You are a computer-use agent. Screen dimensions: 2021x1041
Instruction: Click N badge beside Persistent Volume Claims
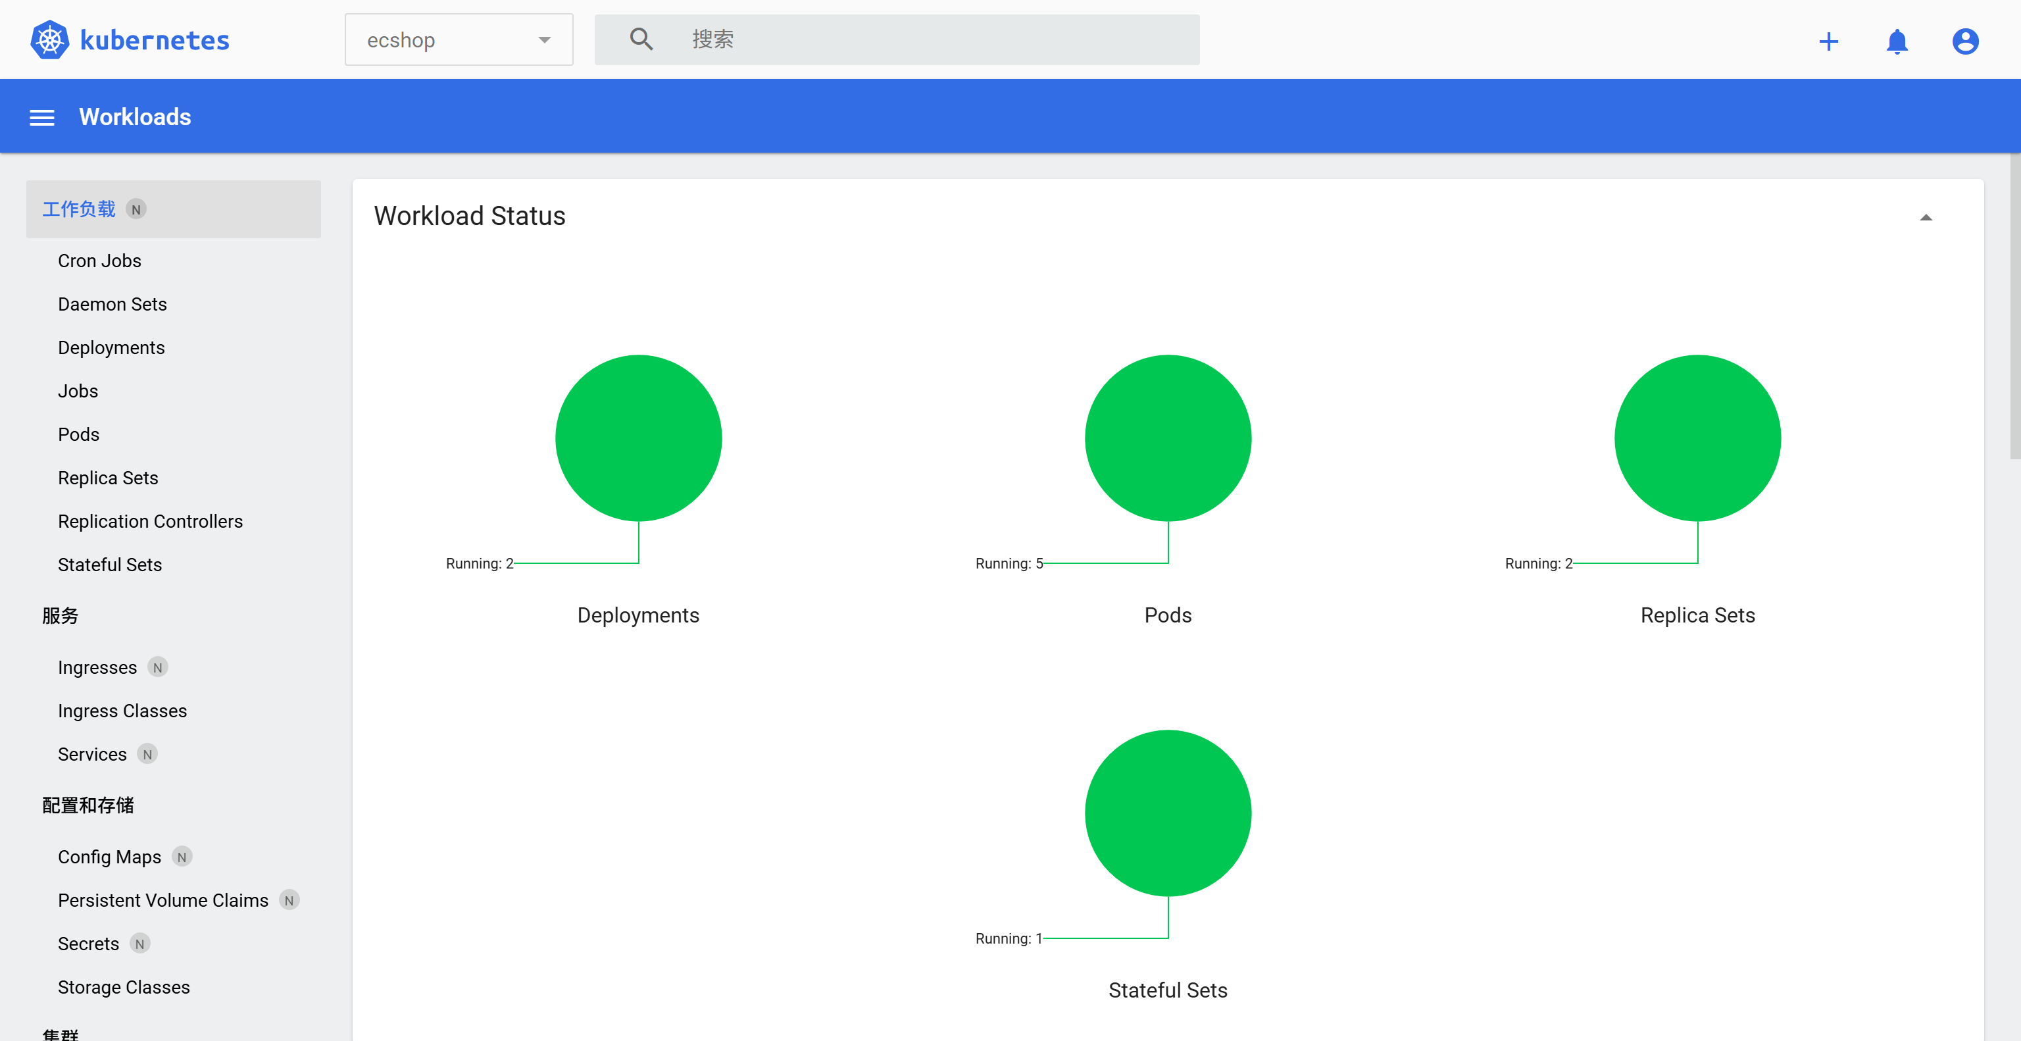tap(289, 901)
